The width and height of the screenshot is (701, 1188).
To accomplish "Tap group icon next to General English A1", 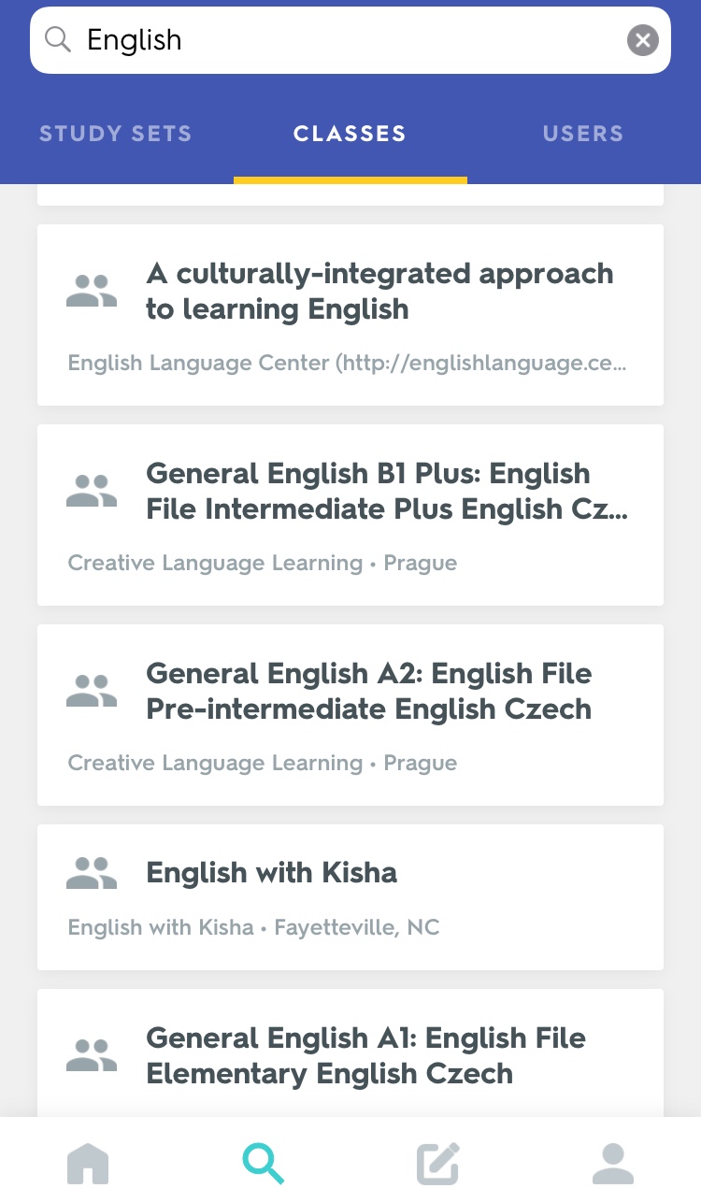I will (92, 1055).
